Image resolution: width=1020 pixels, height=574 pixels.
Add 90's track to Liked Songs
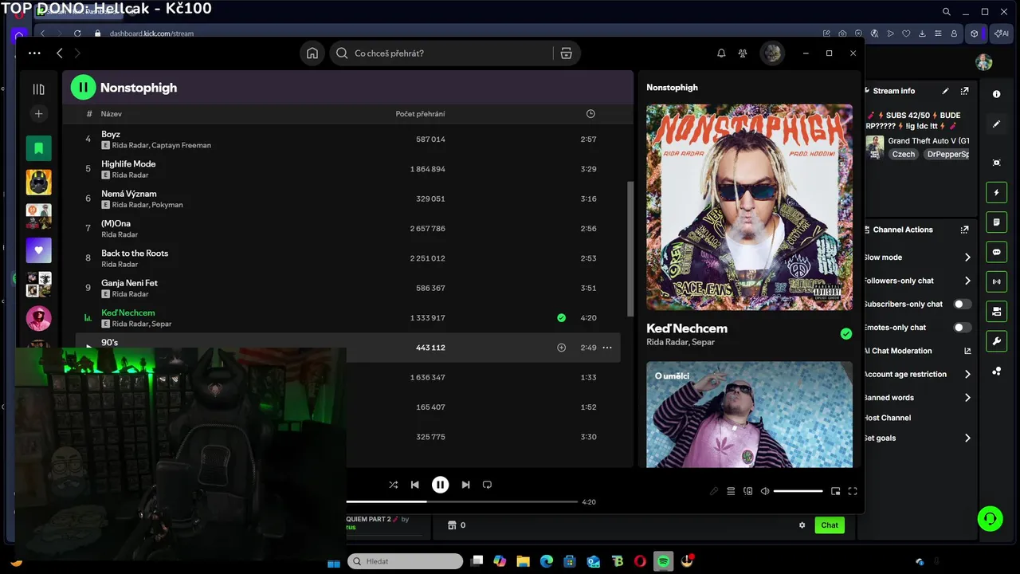(561, 348)
